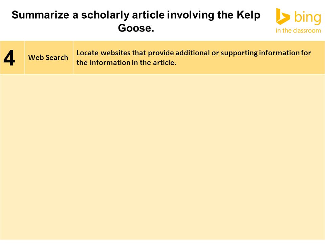Screen dimensions: 325x244
Task: Click the "bing" wordmark text
Action: [x=308, y=17]
